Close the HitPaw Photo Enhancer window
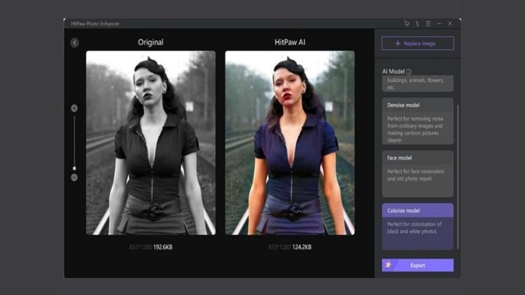The width and height of the screenshot is (525, 295). [450, 24]
